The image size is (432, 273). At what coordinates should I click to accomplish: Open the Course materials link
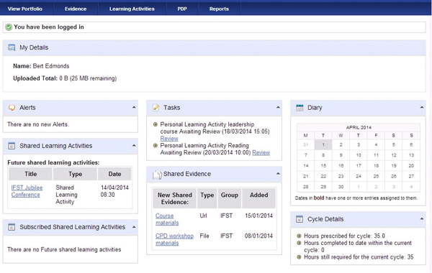167,219
